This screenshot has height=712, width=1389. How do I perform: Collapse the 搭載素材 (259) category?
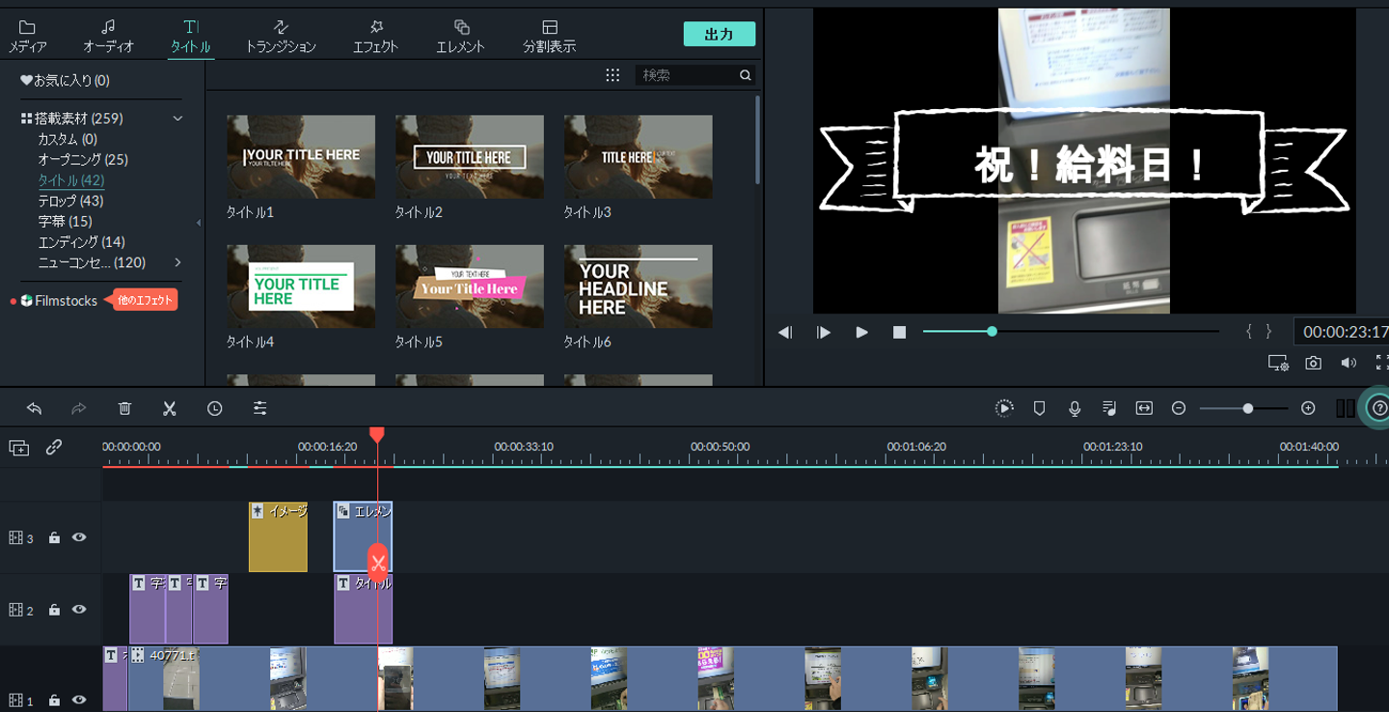177,119
